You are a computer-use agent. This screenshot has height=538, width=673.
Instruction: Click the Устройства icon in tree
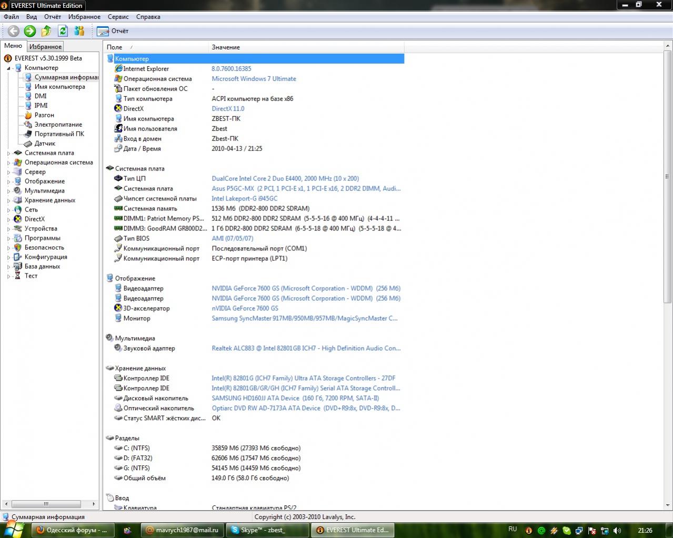[18, 229]
